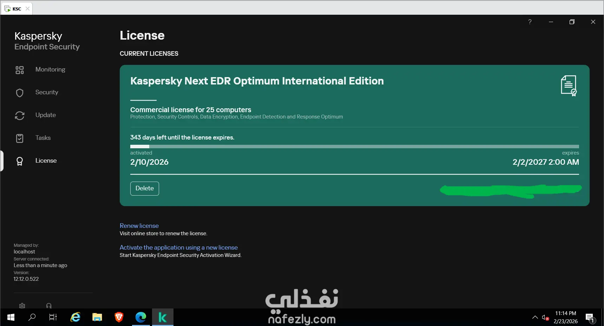Close the KSC tab

tap(28, 9)
